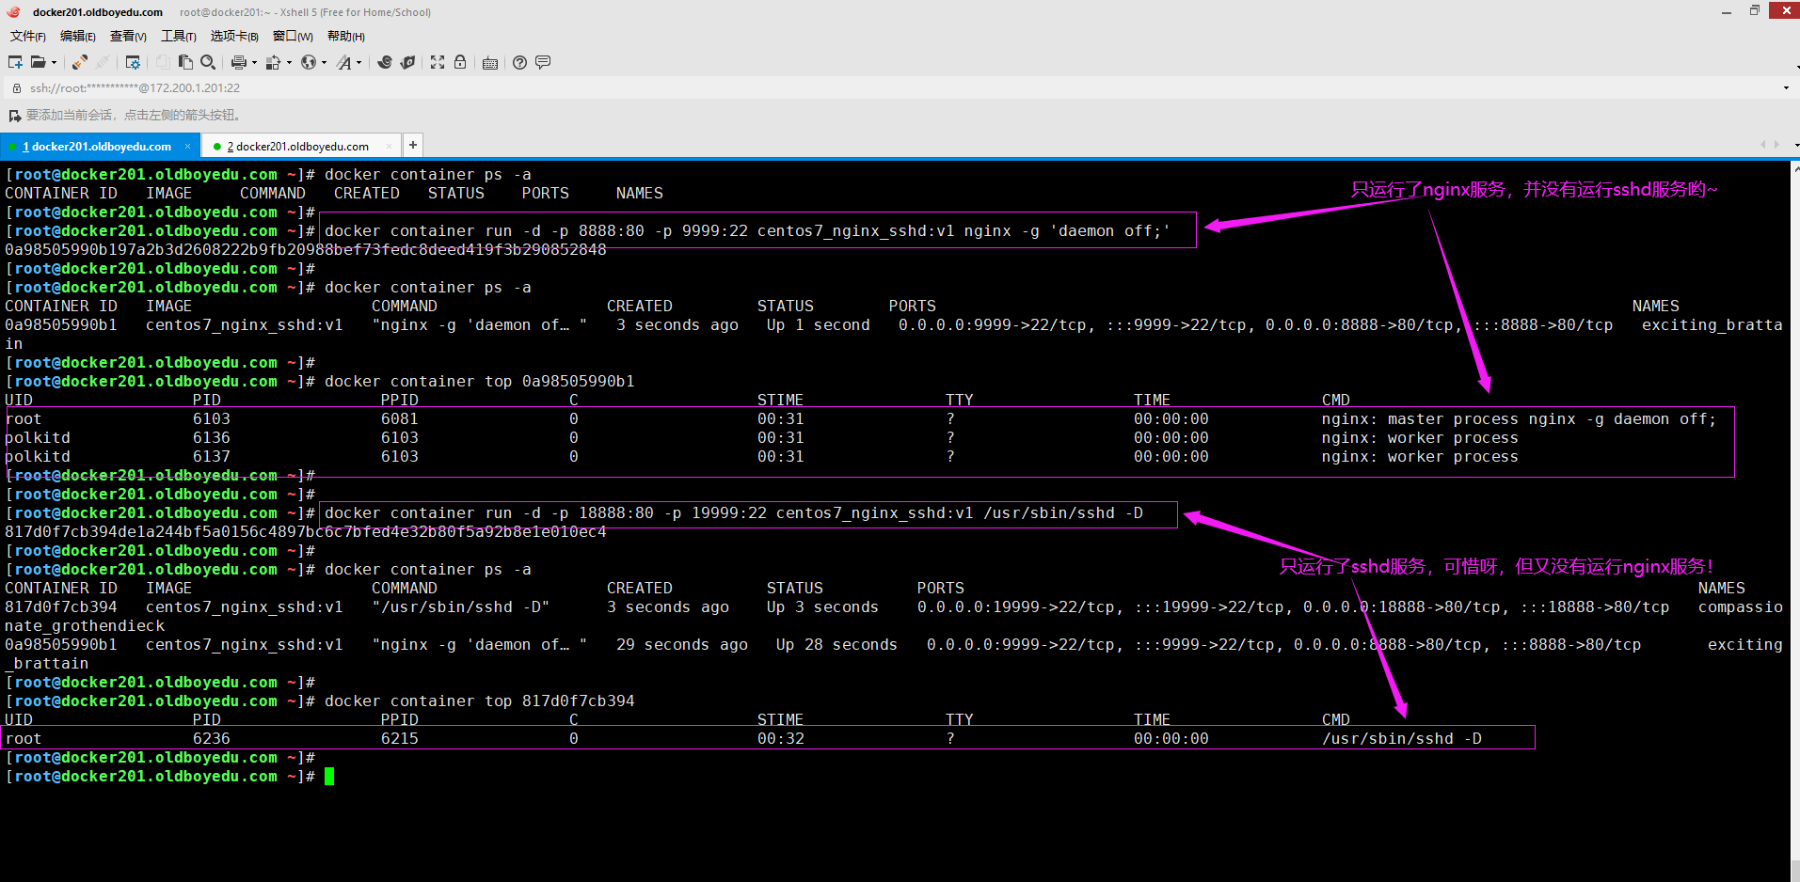Add a new tab with plus button
The height and width of the screenshot is (882, 1800).
pyautogui.click(x=412, y=145)
